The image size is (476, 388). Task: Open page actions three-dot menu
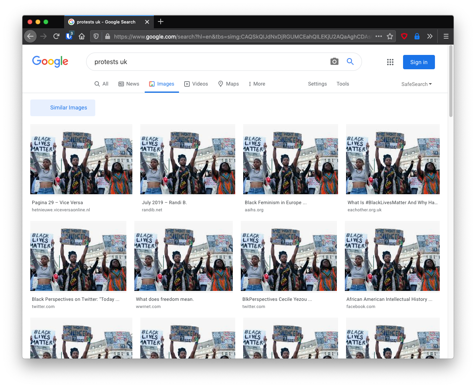click(379, 36)
